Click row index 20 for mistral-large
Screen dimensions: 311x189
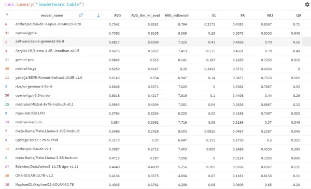[x=7, y=69]
